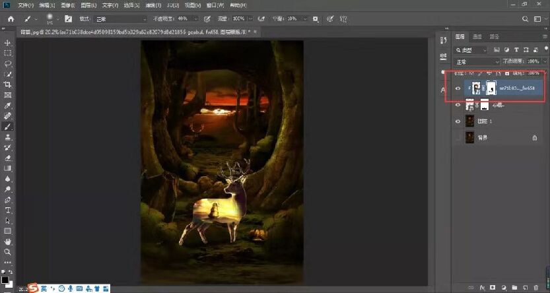Select the Zoom tool
The image size is (550, 293).
(7, 252)
